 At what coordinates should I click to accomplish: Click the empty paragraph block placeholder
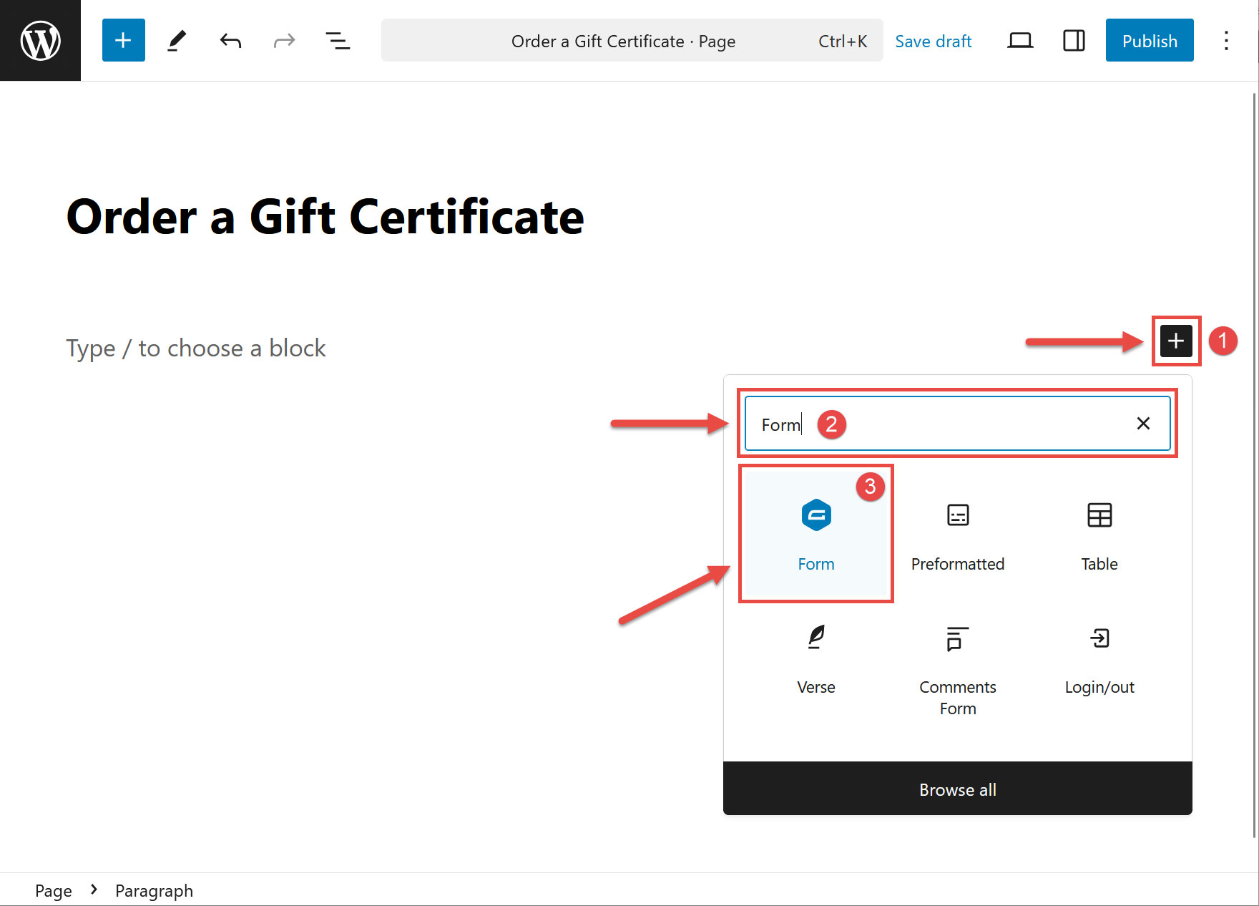[x=196, y=348]
